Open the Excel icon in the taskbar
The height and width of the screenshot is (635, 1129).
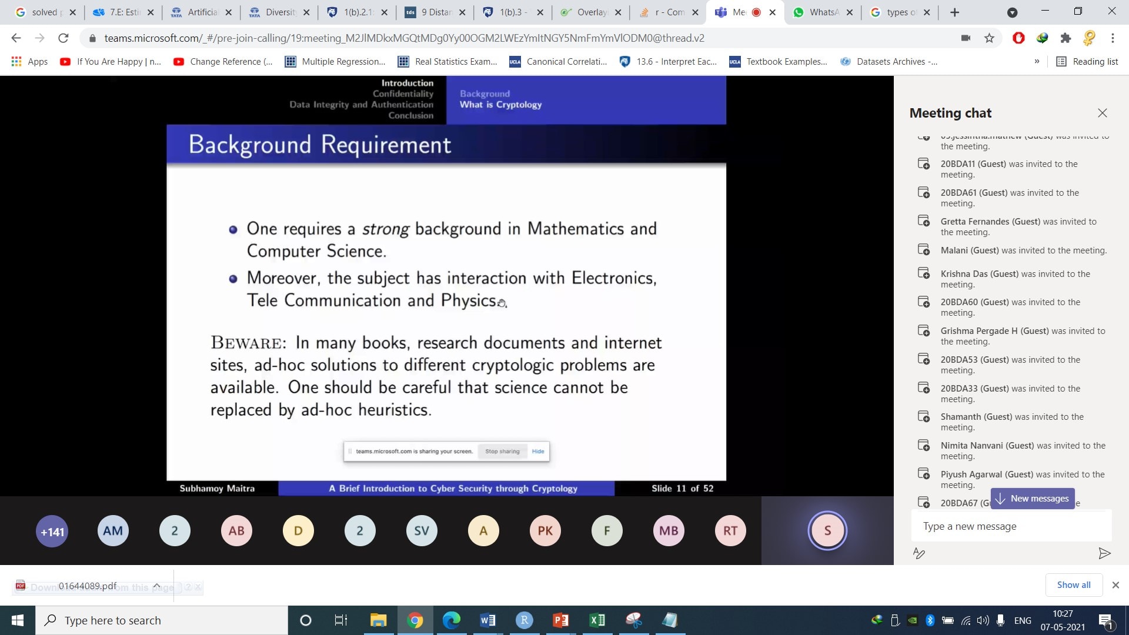click(597, 620)
